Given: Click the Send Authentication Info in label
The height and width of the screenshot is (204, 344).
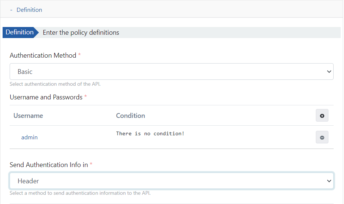Looking at the screenshot, I should tap(49, 165).
